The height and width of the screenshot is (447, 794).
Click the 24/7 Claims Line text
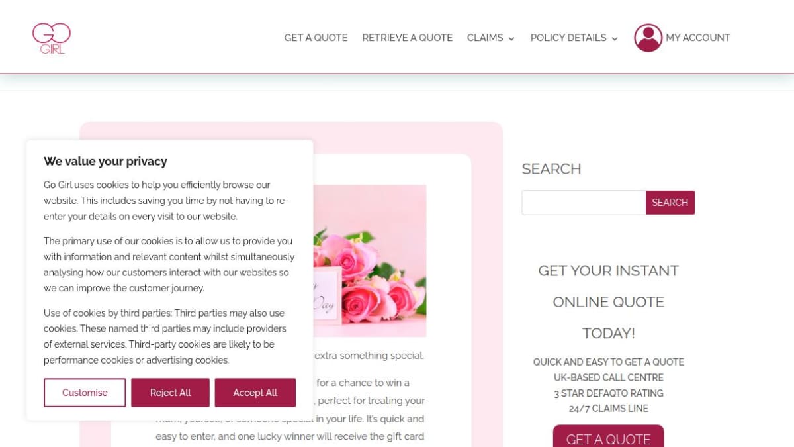pyautogui.click(x=608, y=409)
